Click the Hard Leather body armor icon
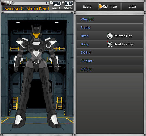Viewport: 146px width, 136px height. [x=110, y=44]
